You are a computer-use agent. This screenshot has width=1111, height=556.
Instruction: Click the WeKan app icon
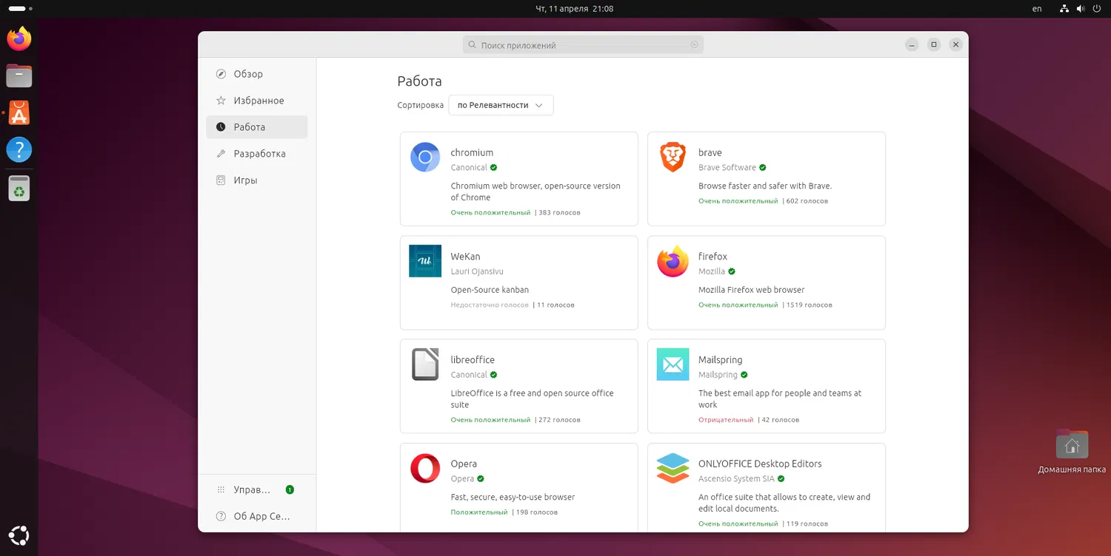point(425,261)
